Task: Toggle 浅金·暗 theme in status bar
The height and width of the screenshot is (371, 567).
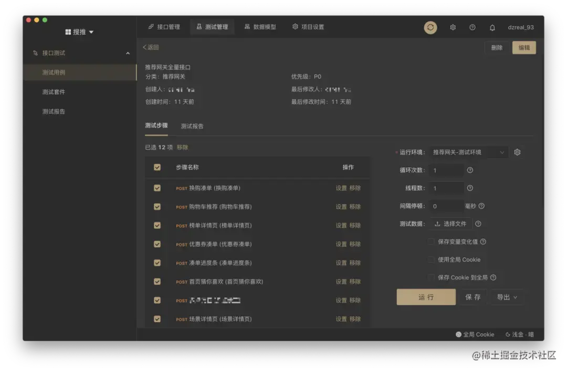Action: tap(519, 334)
